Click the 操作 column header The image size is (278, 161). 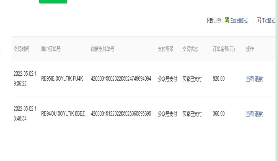pos(250,49)
